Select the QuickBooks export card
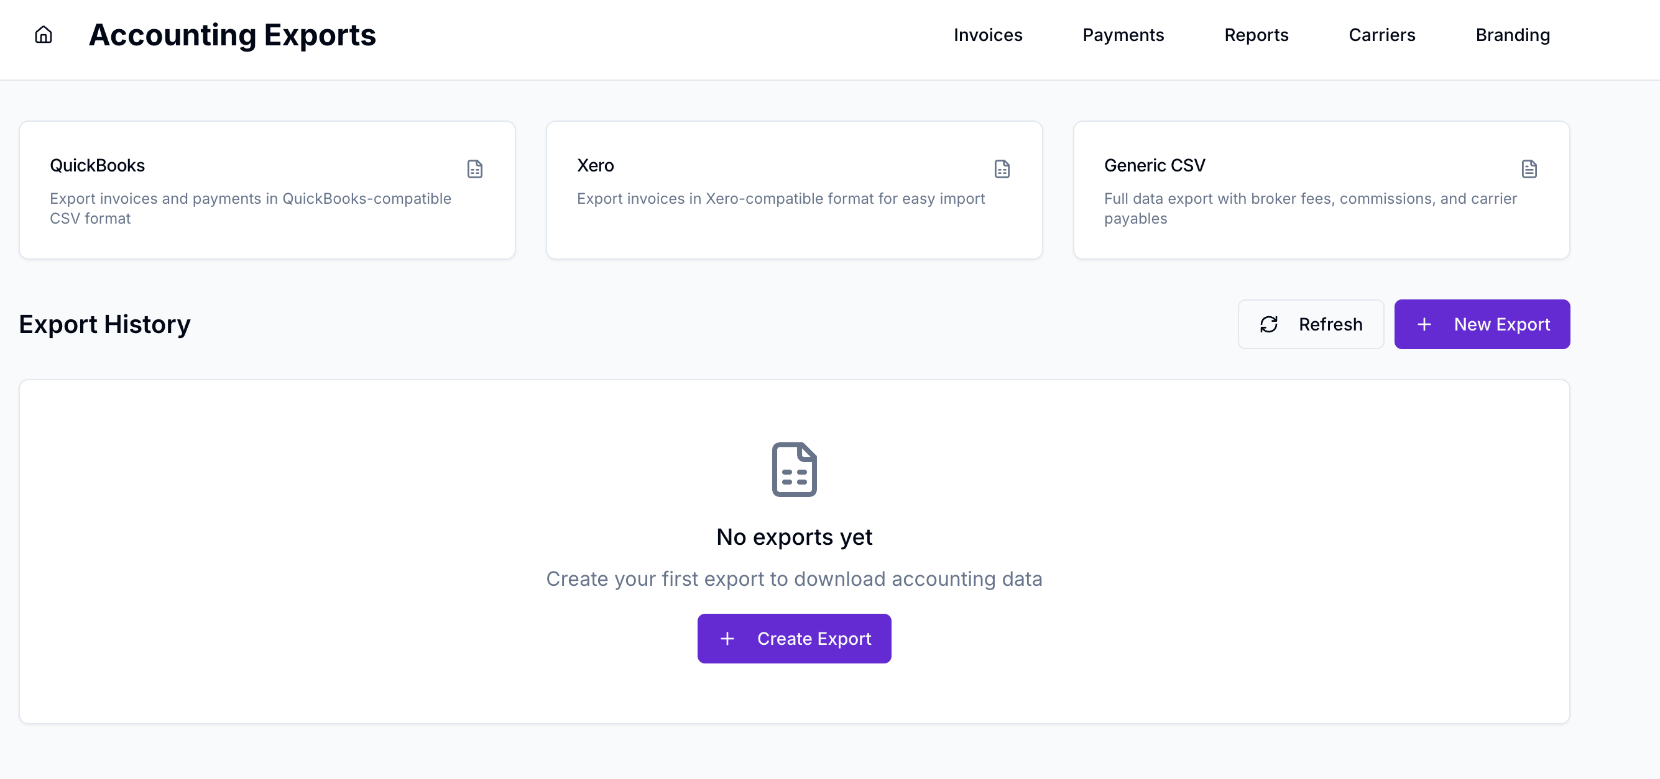Image resolution: width=1660 pixels, height=779 pixels. click(267, 191)
